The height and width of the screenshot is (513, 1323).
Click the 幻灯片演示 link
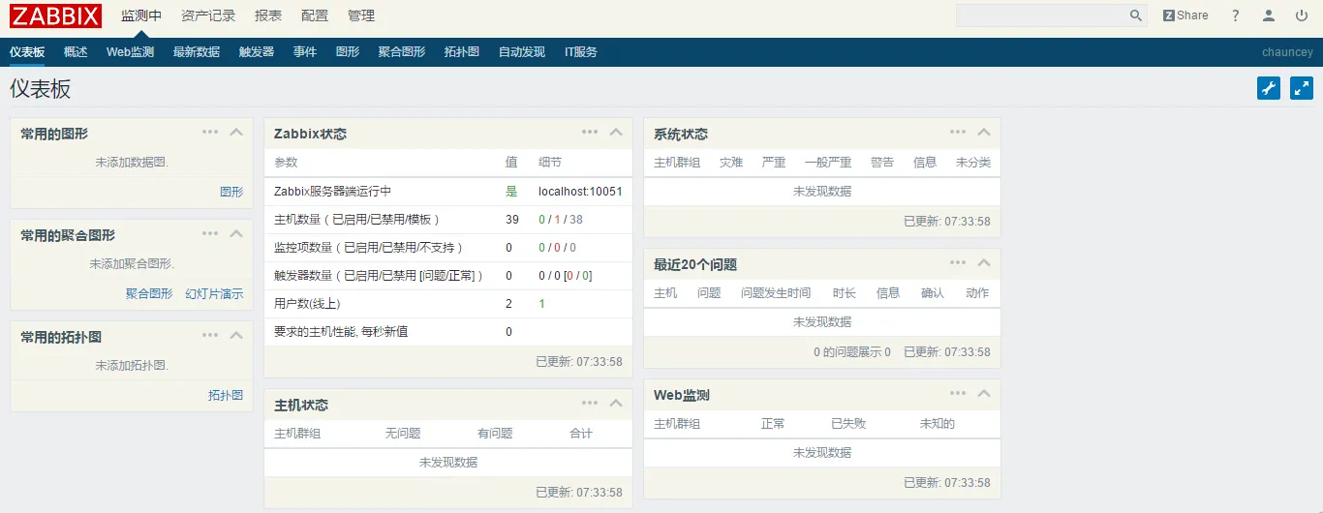click(214, 293)
